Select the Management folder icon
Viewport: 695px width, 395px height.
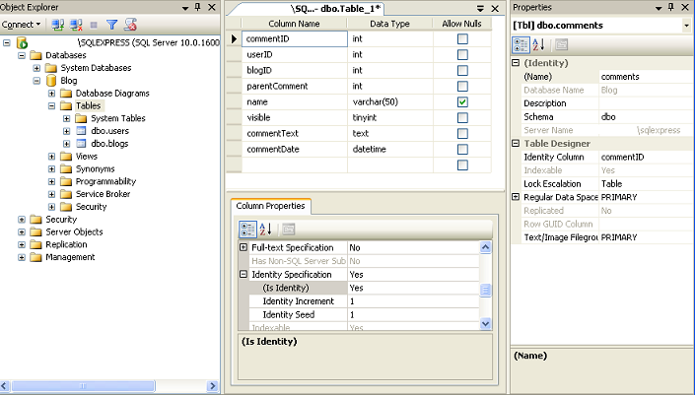point(35,257)
